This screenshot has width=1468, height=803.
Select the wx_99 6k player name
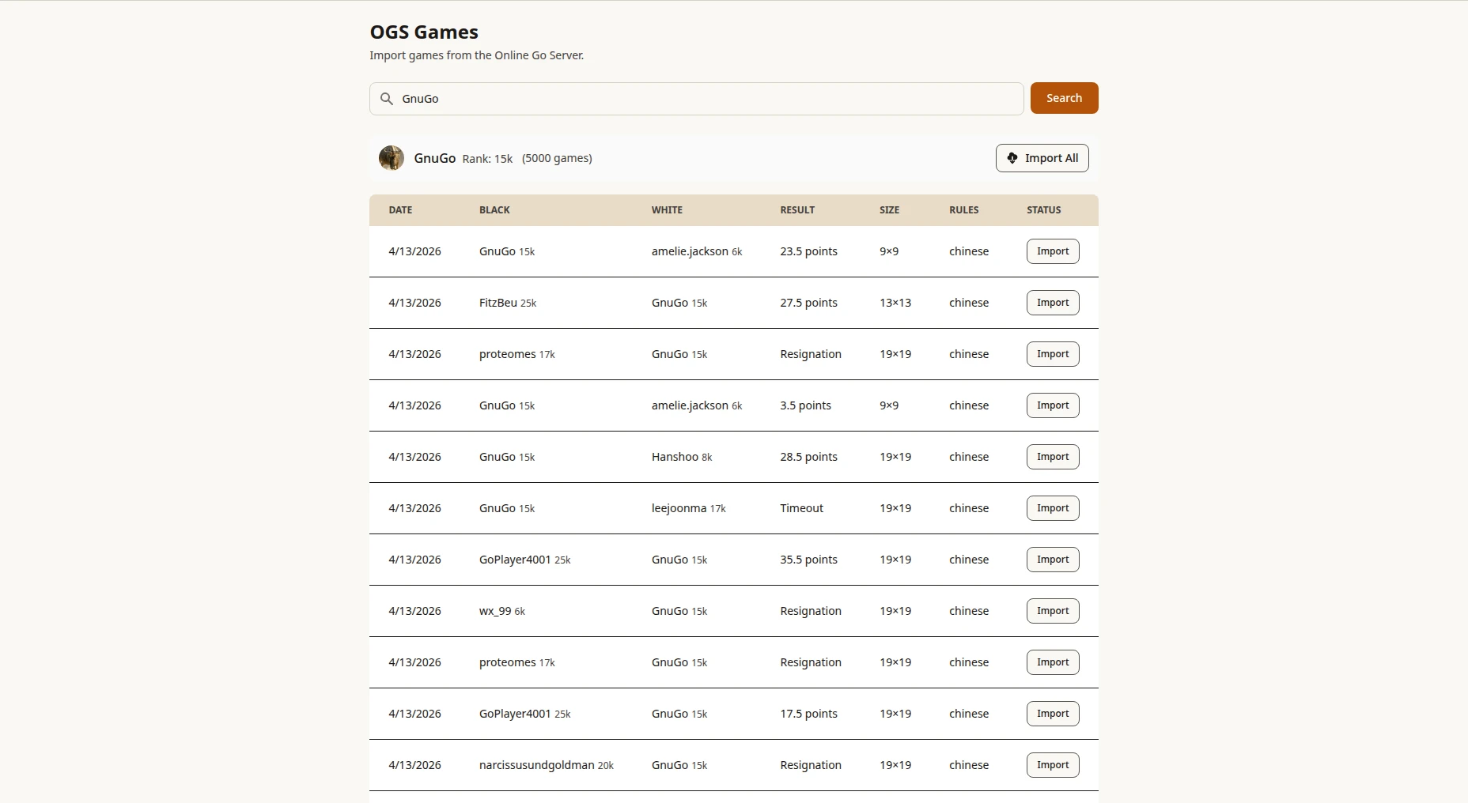(x=502, y=611)
